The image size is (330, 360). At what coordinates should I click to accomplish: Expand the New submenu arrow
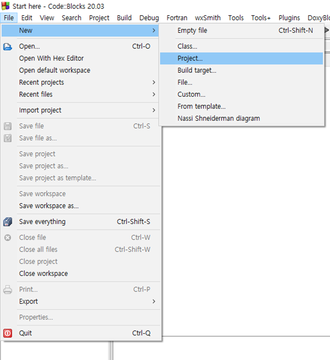click(154, 31)
